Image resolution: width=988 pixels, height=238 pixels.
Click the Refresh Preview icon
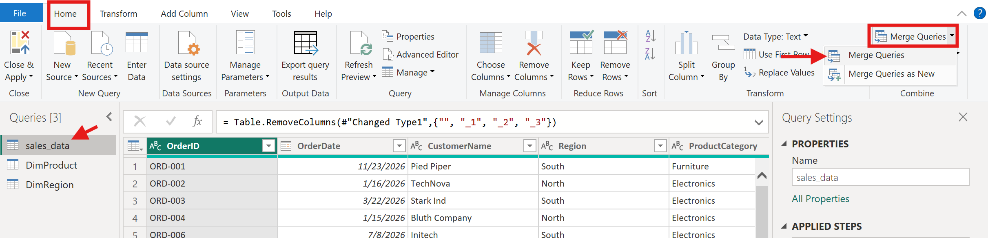tap(361, 43)
